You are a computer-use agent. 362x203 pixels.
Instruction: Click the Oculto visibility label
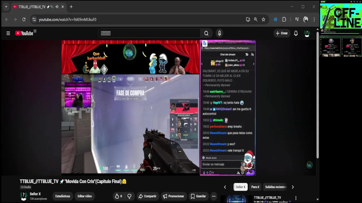coord(26,187)
